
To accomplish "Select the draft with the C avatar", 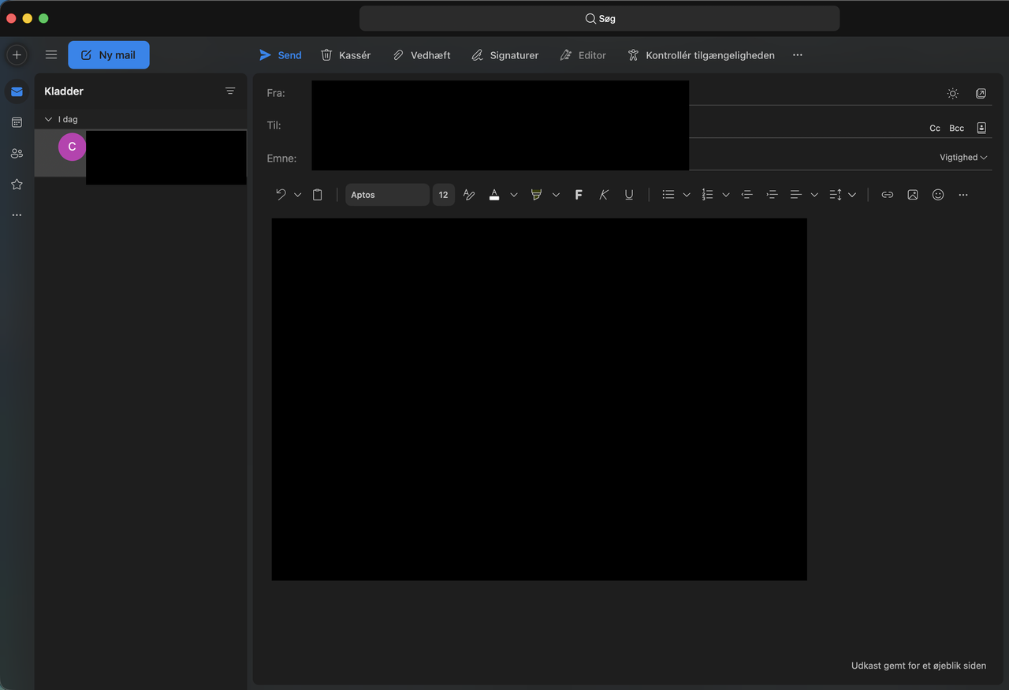I will point(140,154).
